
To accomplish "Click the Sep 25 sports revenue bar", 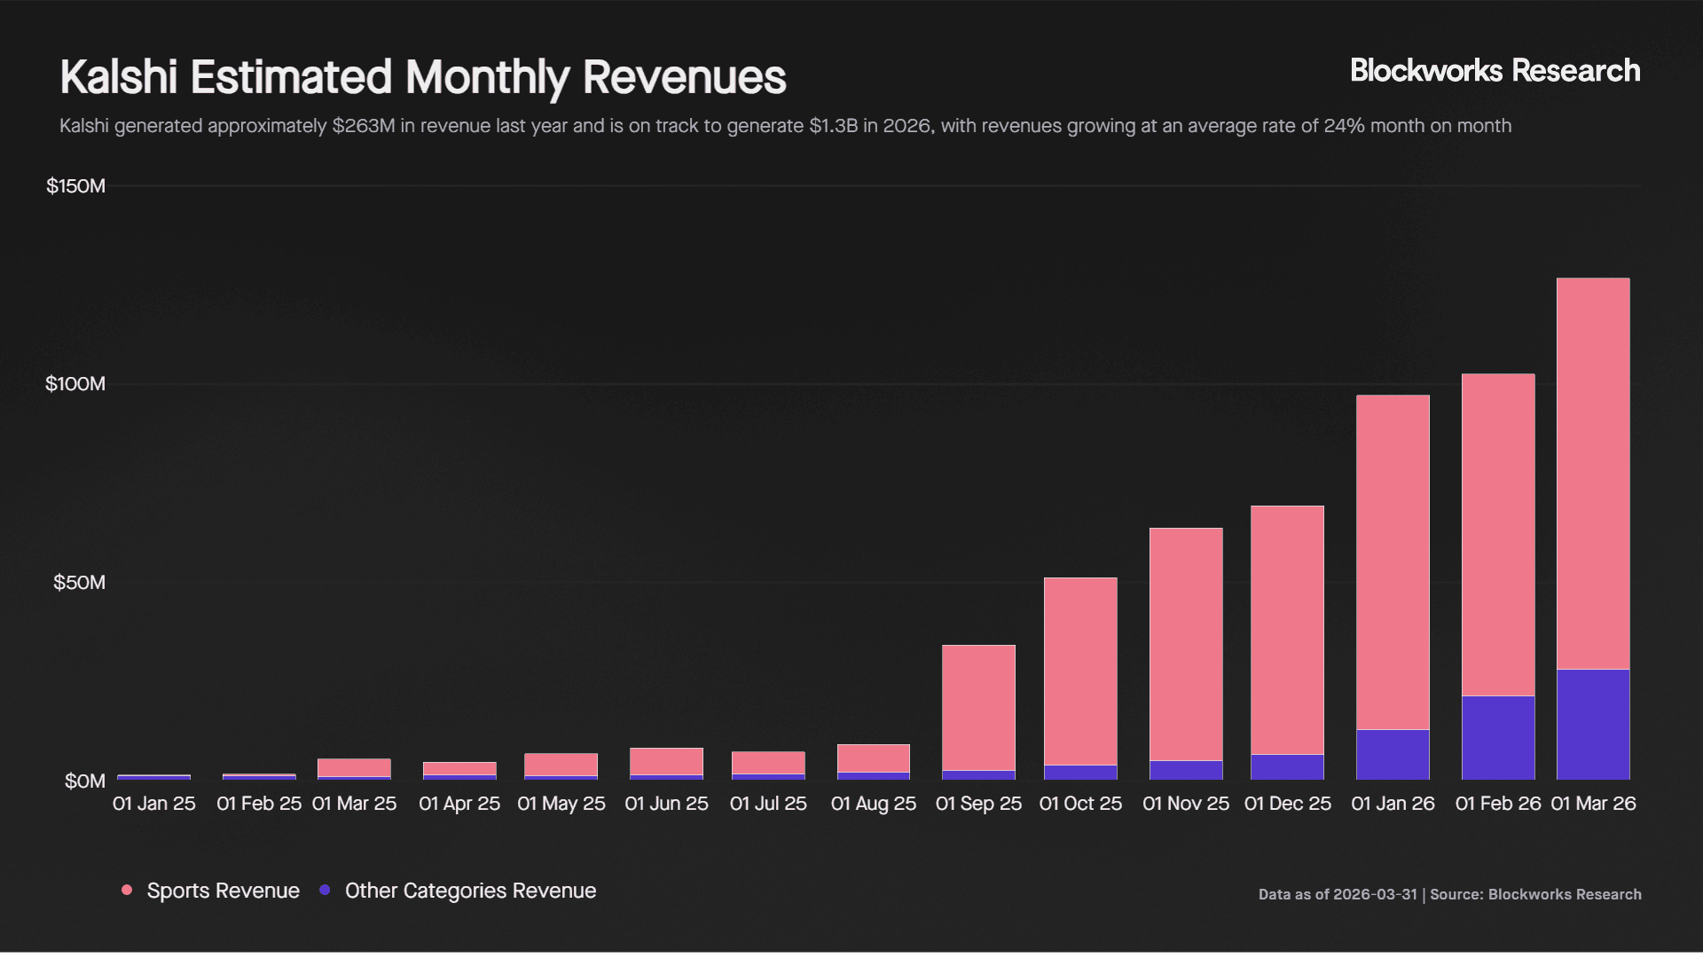I will tap(978, 707).
